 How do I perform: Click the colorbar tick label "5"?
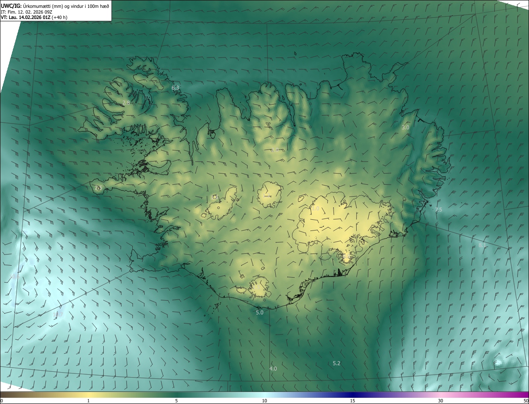(176, 401)
